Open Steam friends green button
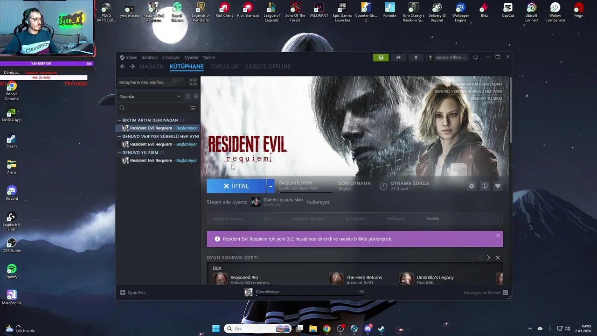The width and height of the screenshot is (597, 336). 381,57
